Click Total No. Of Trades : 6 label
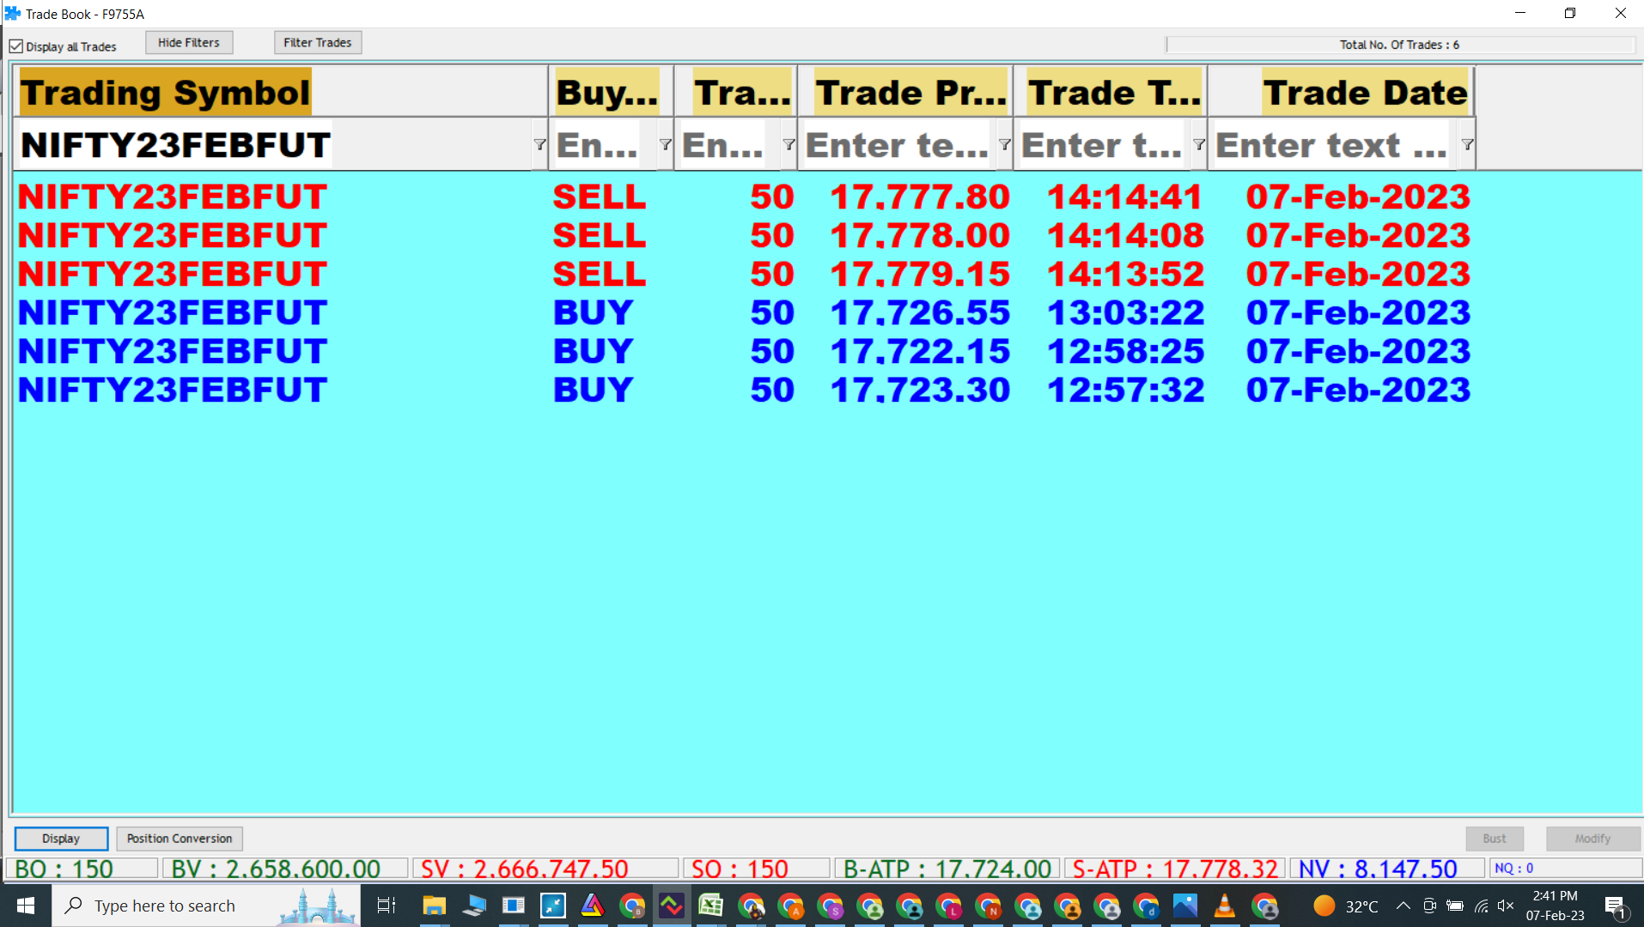 (x=1399, y=45)
